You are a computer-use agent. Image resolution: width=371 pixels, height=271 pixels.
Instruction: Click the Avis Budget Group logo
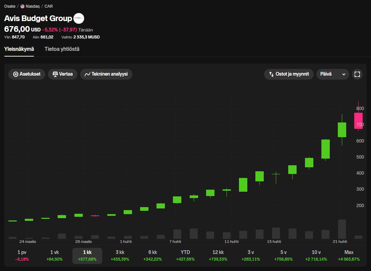(79, 18)
